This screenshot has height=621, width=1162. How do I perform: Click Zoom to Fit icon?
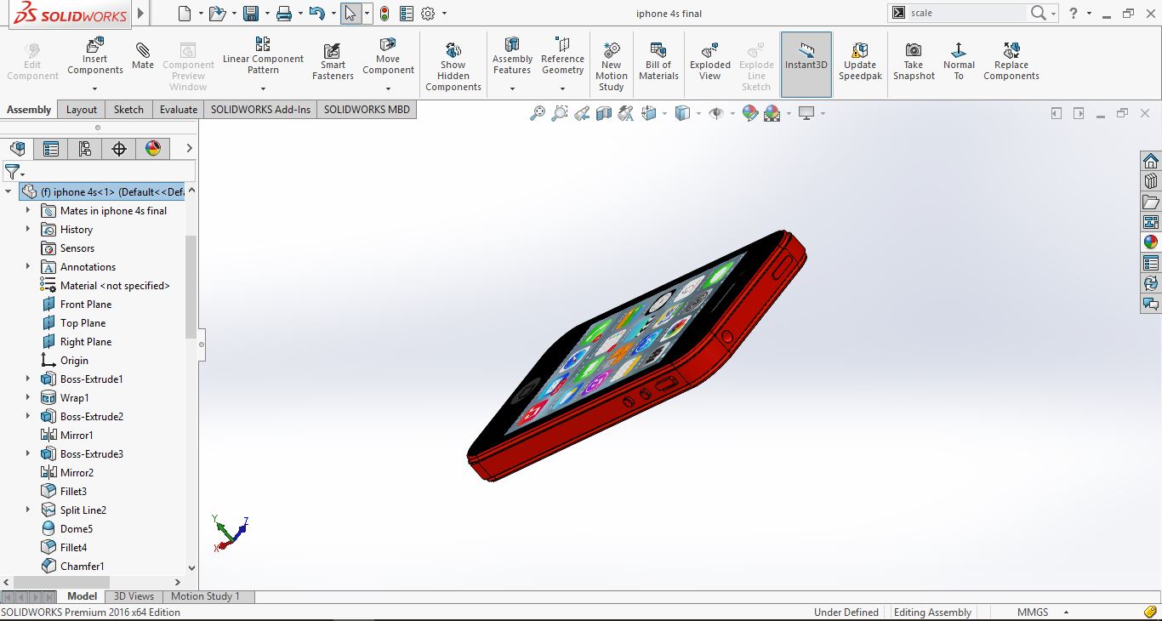coord(538,113)
